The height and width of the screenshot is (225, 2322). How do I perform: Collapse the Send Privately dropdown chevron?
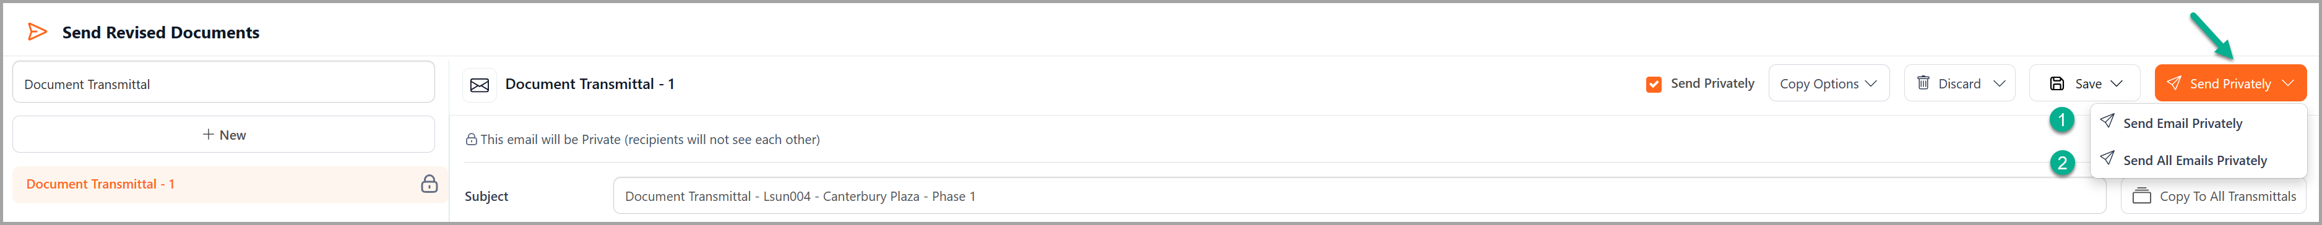pos(2288,83)
